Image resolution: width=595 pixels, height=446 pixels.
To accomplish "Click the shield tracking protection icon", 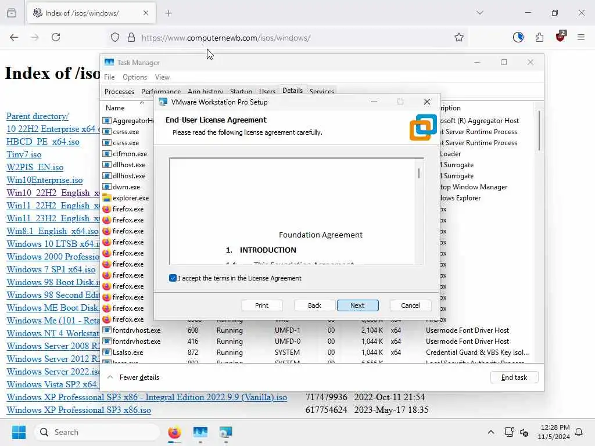I will pyautogui.click(x=115, y=37).
